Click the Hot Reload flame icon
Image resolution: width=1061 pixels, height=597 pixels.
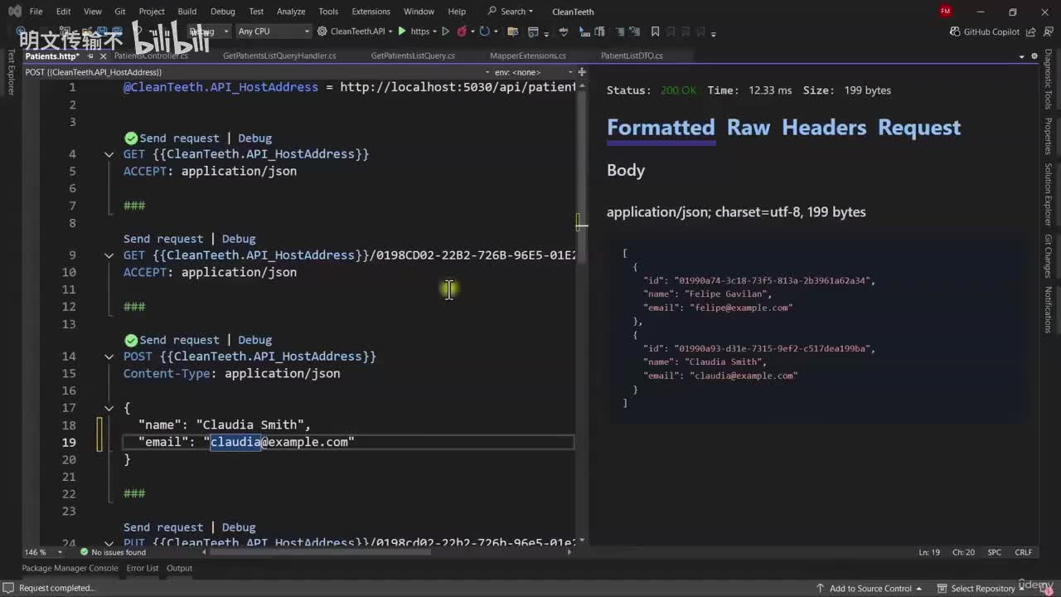(463, 32)
